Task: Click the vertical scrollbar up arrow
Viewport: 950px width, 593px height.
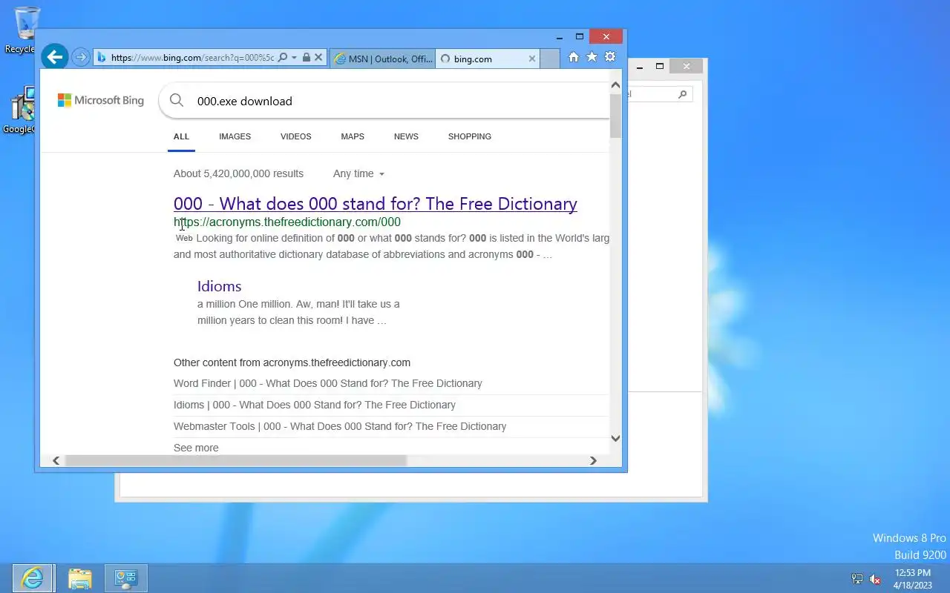Action: (615, 85)
